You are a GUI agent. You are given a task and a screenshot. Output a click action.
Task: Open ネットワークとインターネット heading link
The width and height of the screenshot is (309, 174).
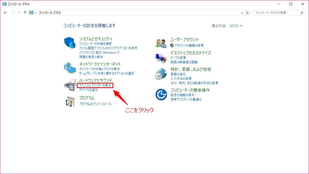click(100, 64)
